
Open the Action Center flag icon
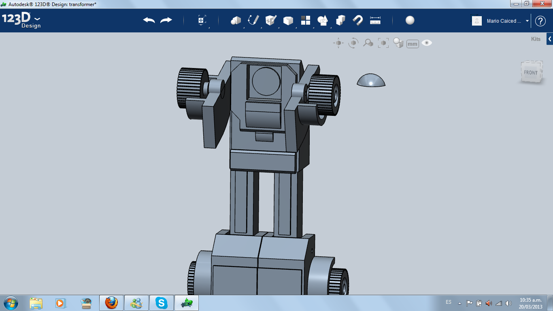[469, 303]
